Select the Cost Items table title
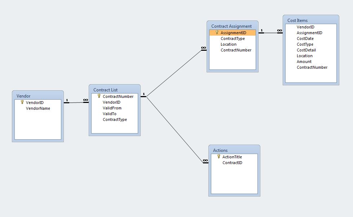This screenshot has height=217, width=353. click(x=311, y=20)
